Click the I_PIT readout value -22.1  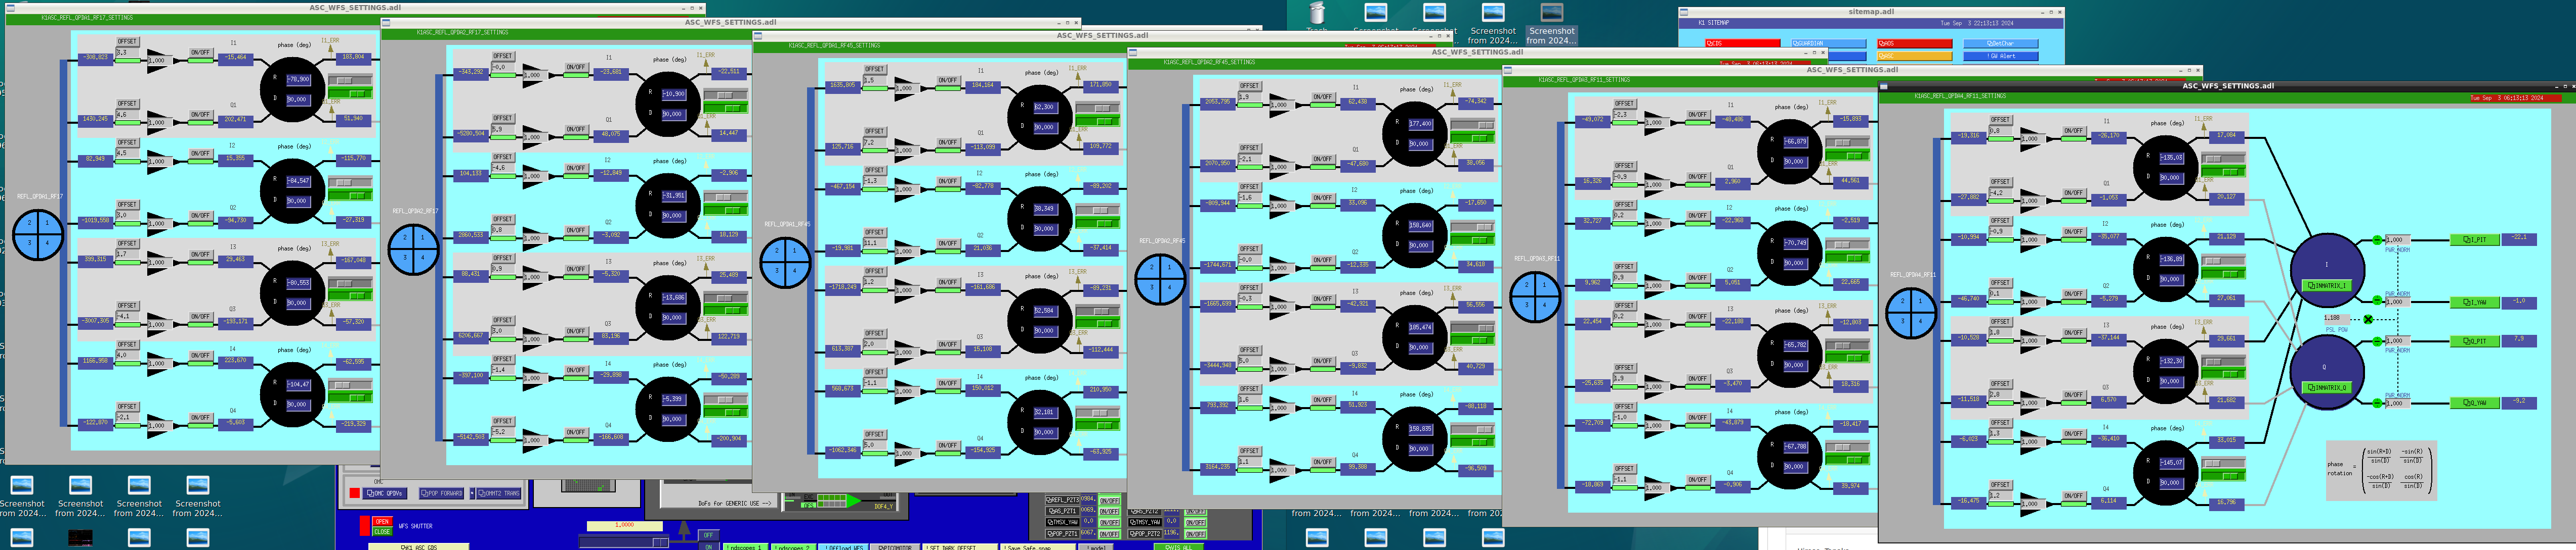pyautogui.click(x=2518, y=238)
